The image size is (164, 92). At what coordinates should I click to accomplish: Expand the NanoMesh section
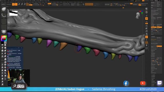153,77
